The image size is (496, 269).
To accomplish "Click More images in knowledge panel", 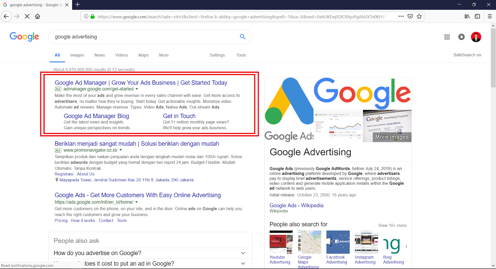I will (392, 137).
